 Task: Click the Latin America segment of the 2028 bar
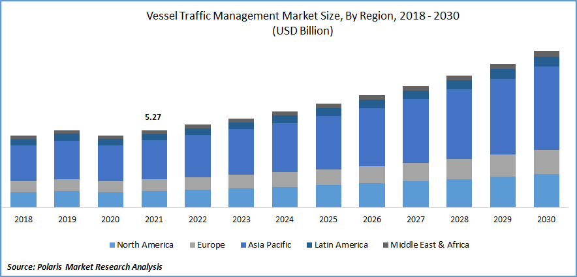tap(460, 85)
